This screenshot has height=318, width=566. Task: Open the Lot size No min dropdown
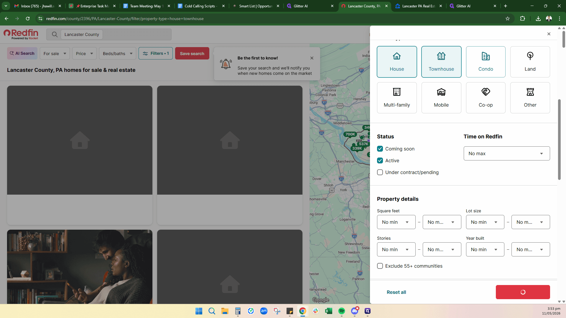[485, 222]
